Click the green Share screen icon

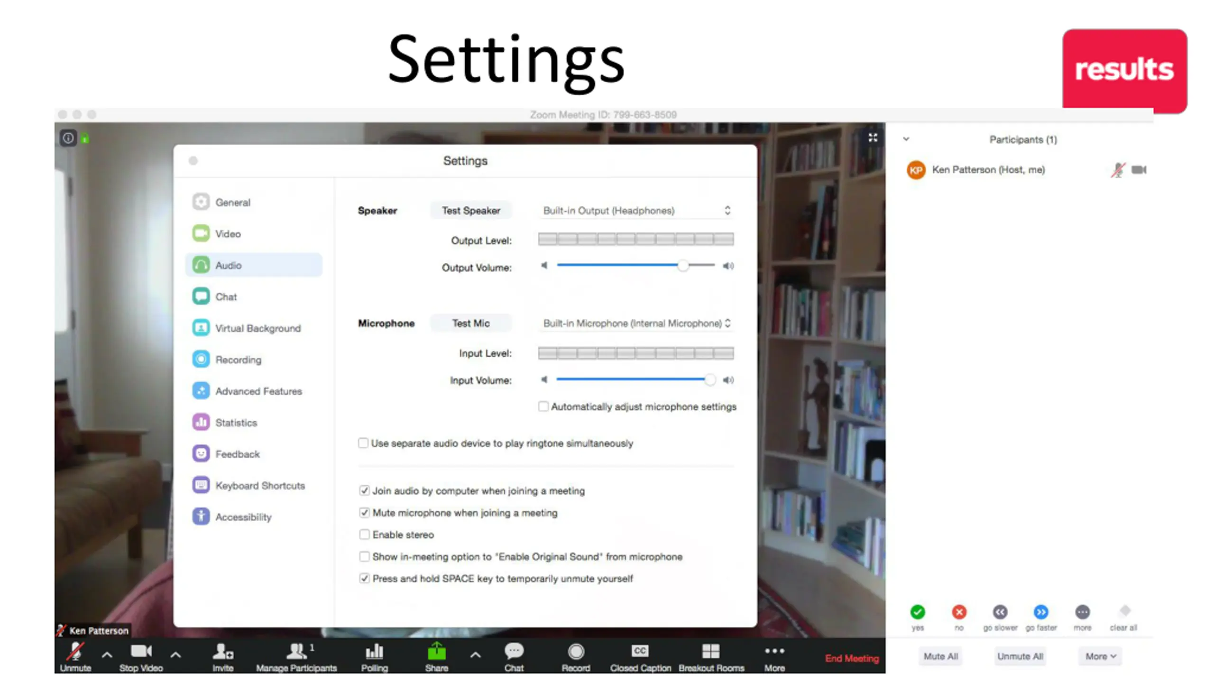click(436, 652)
